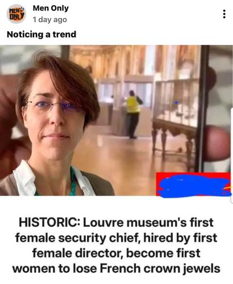Open the Men Only page name

tap(51, 8)
